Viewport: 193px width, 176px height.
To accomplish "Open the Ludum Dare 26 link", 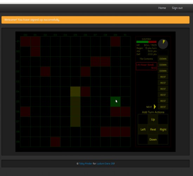I will [105, 164].
